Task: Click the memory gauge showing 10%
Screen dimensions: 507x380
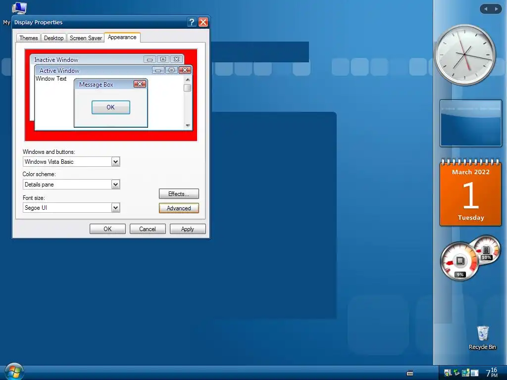Action: pos(486,250)
